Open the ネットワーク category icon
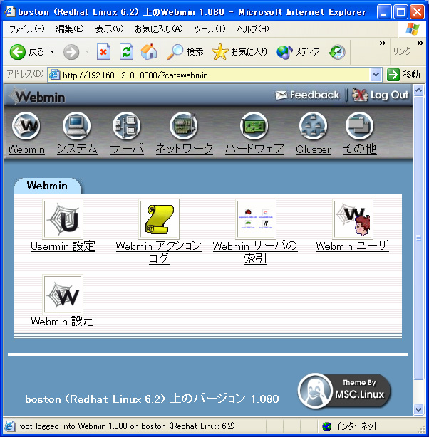This screenshot has height=437, width=429. click(184, 126)
